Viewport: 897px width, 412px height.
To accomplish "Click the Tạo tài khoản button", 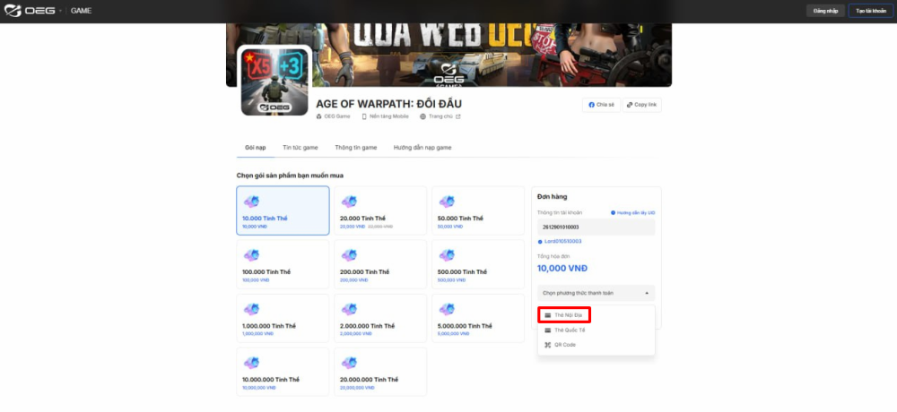I will [870, 11].
